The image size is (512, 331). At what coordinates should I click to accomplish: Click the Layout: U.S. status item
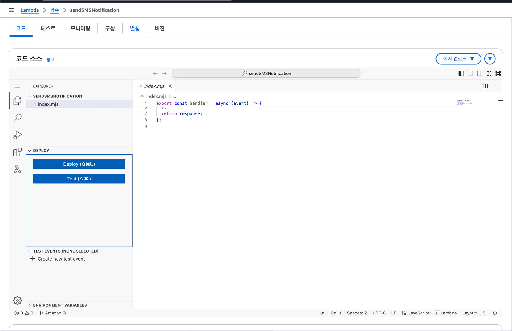coord(474,313)
